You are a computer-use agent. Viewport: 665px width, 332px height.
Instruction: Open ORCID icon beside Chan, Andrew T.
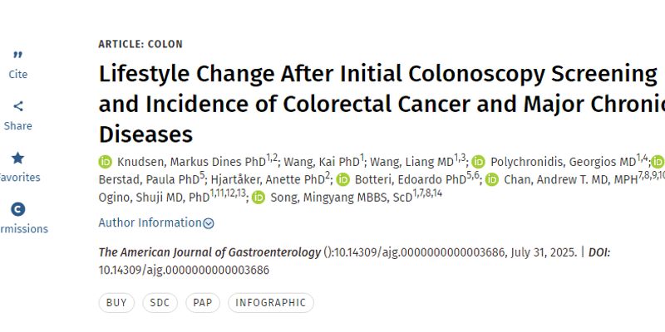tap(492, 180)
